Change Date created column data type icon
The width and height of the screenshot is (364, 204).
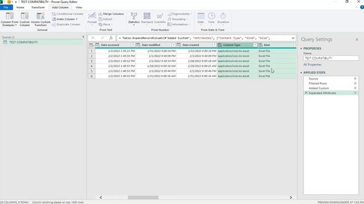[x=179, y=45]
